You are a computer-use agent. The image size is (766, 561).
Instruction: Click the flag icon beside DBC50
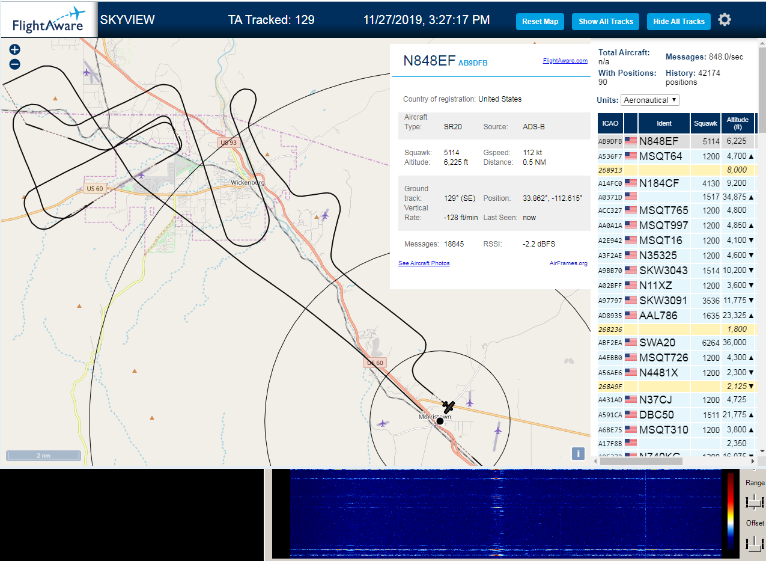(x=631, y=415)
